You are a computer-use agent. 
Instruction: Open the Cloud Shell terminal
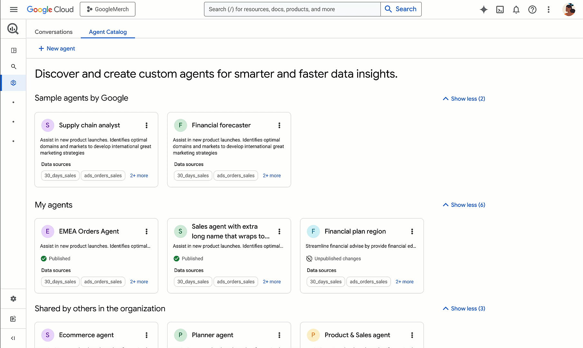click(500, 10)
